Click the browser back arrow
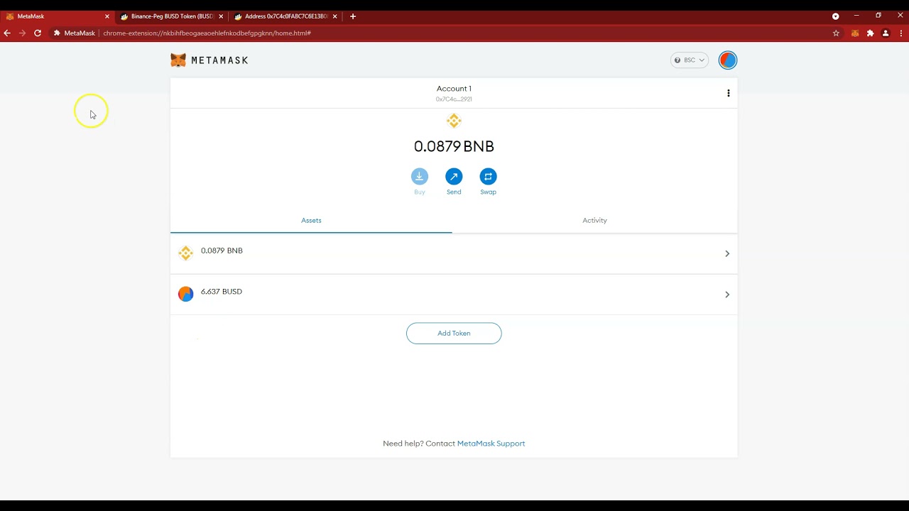 point(7,33)
